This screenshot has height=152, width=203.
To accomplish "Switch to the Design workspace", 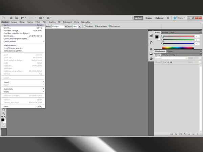I will click(149, 18).
